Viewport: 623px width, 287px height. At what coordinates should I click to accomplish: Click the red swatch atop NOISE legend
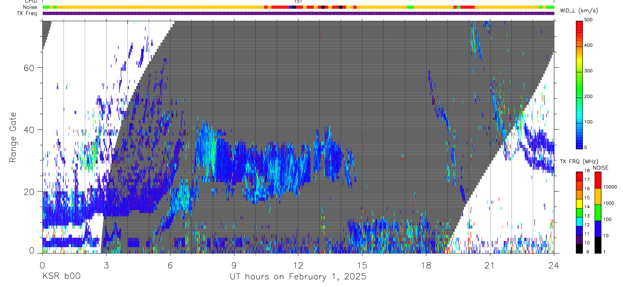tap(598, 180)
